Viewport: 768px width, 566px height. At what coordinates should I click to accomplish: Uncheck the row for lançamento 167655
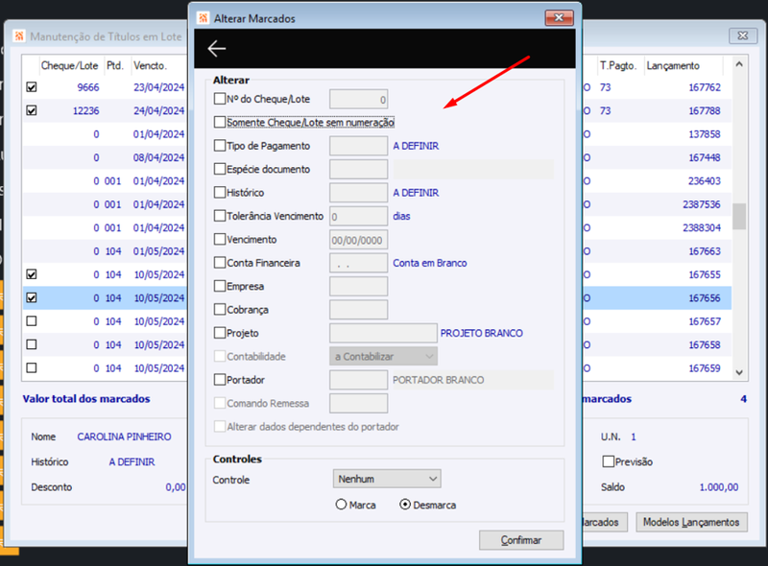pyautogui.click(x=32, y=274)
